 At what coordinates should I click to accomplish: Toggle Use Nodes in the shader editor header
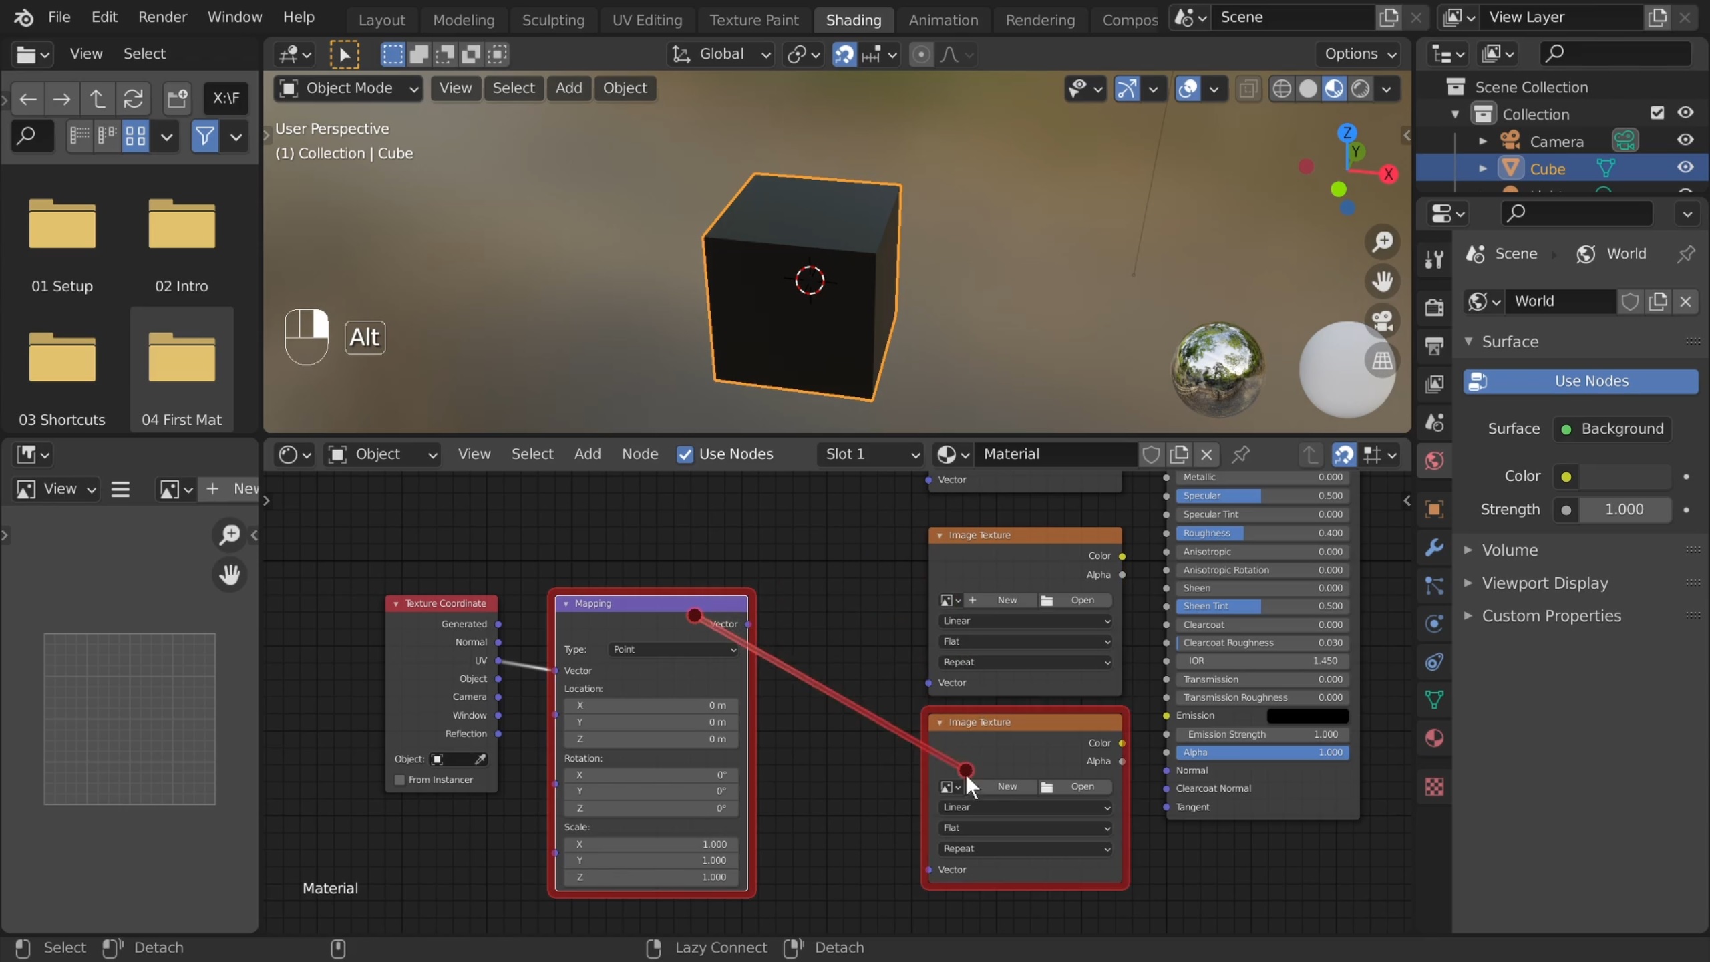pyautogui.click(x=686, y=454)
